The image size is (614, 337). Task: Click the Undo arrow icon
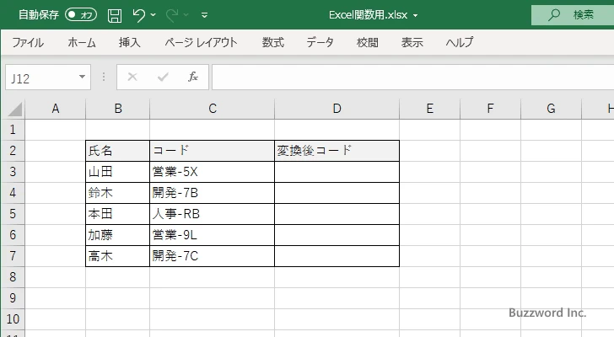pyautogui.click(x=138, y=15)
